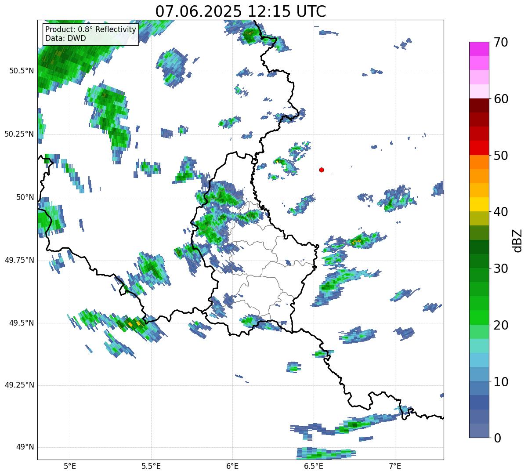
Task: Click the red station marker dot
Action: (322, 170)
